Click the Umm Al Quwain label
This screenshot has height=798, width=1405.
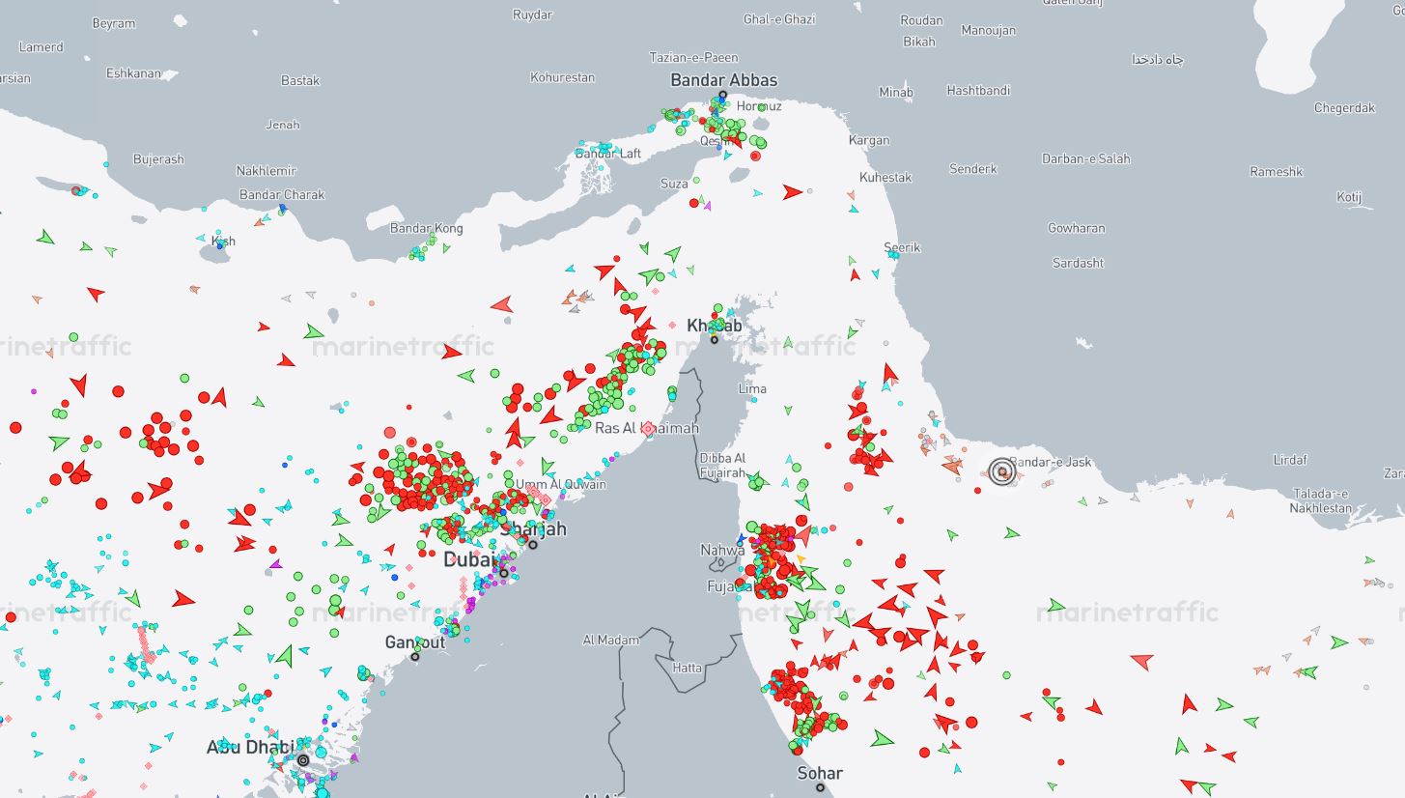(560, 484)
